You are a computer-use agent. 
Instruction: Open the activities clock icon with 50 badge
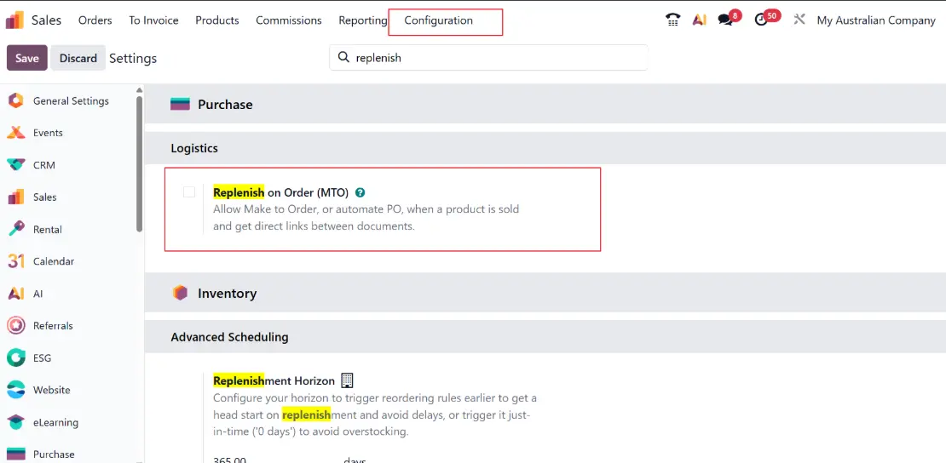[x=761, y=20]
